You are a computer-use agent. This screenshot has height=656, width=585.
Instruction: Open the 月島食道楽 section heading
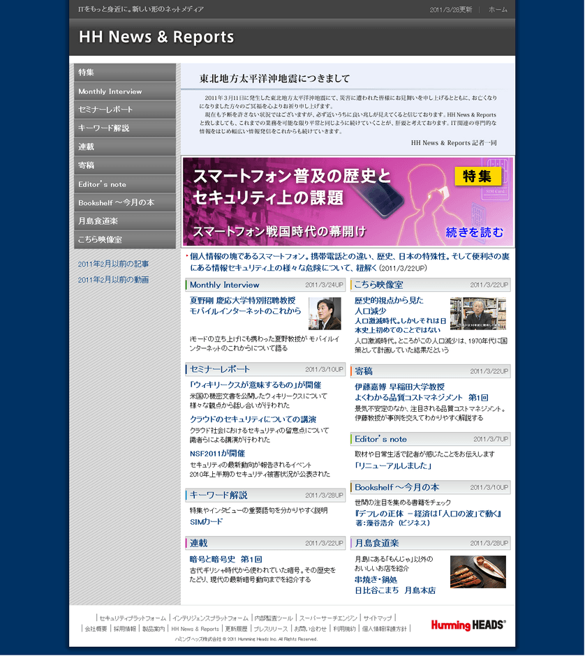[x=376, y=544]
